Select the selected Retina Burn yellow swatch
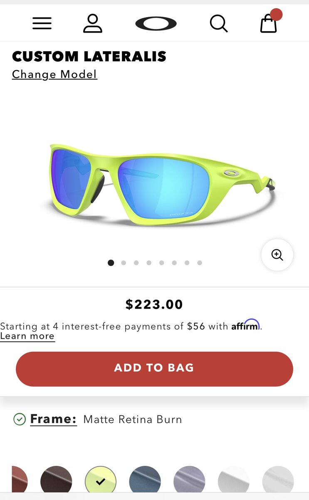Viewport: 309px width, 500px height. (x=101, y=482)
